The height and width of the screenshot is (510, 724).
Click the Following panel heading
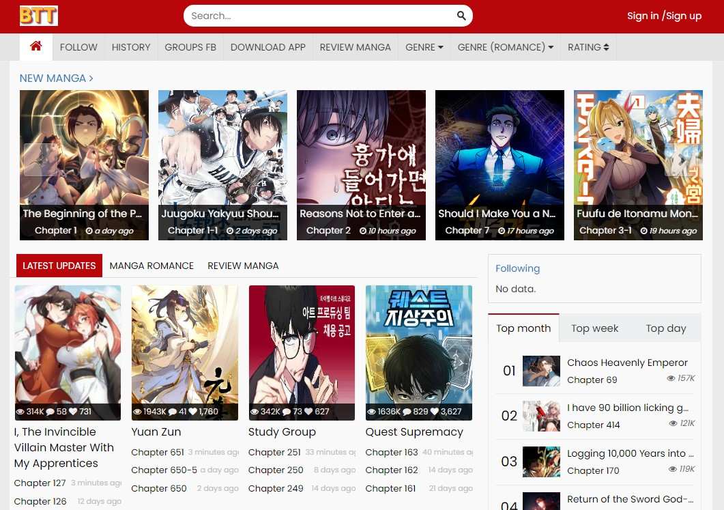tap(518, 268)
